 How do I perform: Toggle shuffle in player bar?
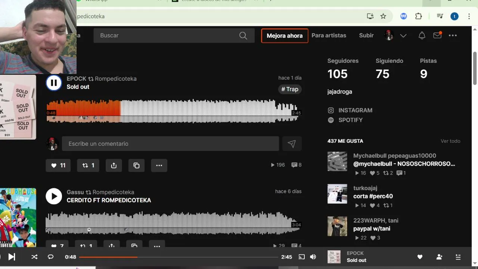click(x=34, y=257)
